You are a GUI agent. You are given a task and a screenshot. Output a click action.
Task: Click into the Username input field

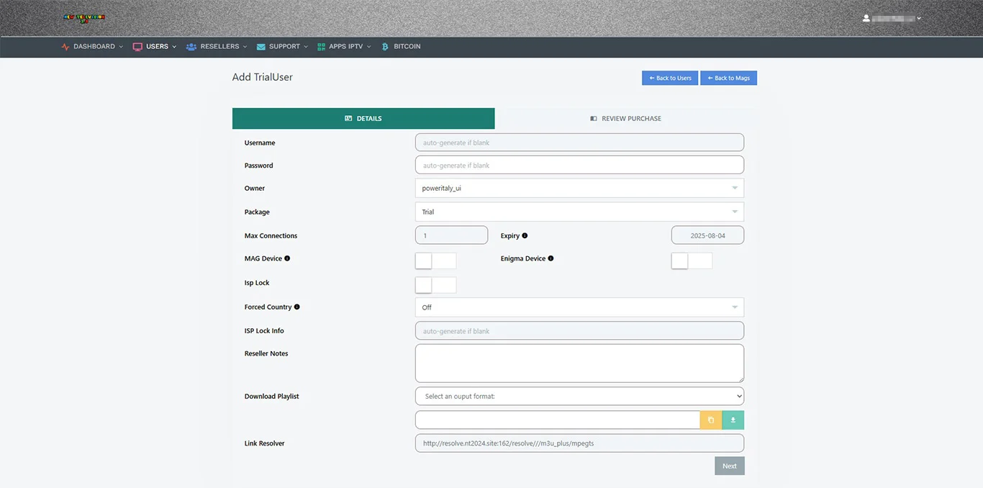pyautogui.click(x=579, y=143)
